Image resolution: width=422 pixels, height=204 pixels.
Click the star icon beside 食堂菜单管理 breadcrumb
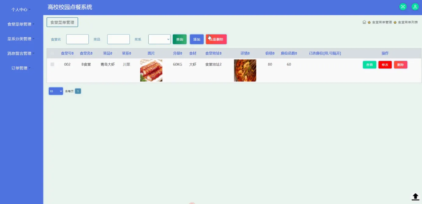[x=369, y=22]
